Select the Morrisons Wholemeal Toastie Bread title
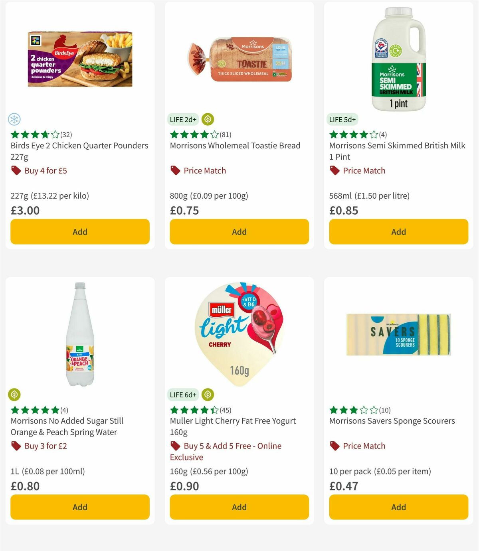 [235, 146]
